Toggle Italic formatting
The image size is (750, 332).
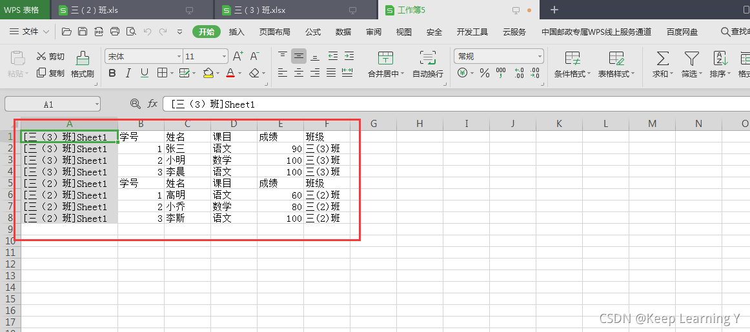pos(128,73)
